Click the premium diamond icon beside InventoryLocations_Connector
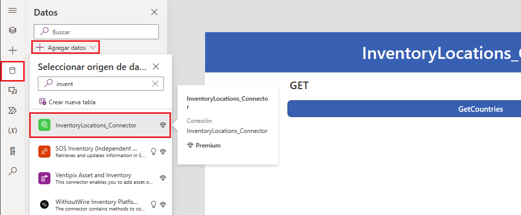Image resolution: width=521 pixels, height=215 pixels. (163, 125)
